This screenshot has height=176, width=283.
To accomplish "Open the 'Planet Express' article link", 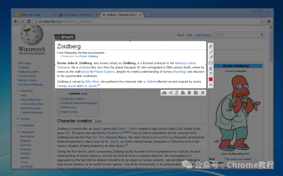I will (x=104, y=72).
